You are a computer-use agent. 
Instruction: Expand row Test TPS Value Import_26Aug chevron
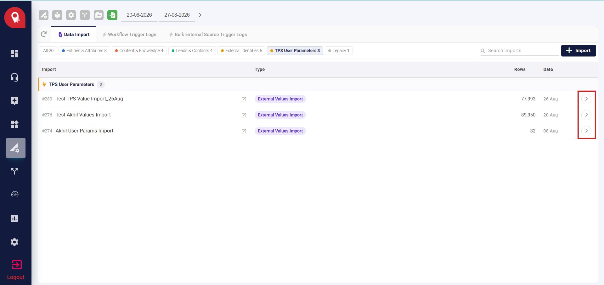(586, 99)
